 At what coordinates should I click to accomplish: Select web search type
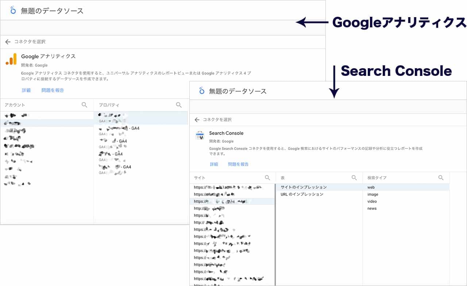point(406,187)
